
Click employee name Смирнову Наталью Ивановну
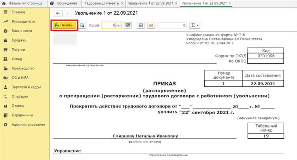click(x=145, y=136)
